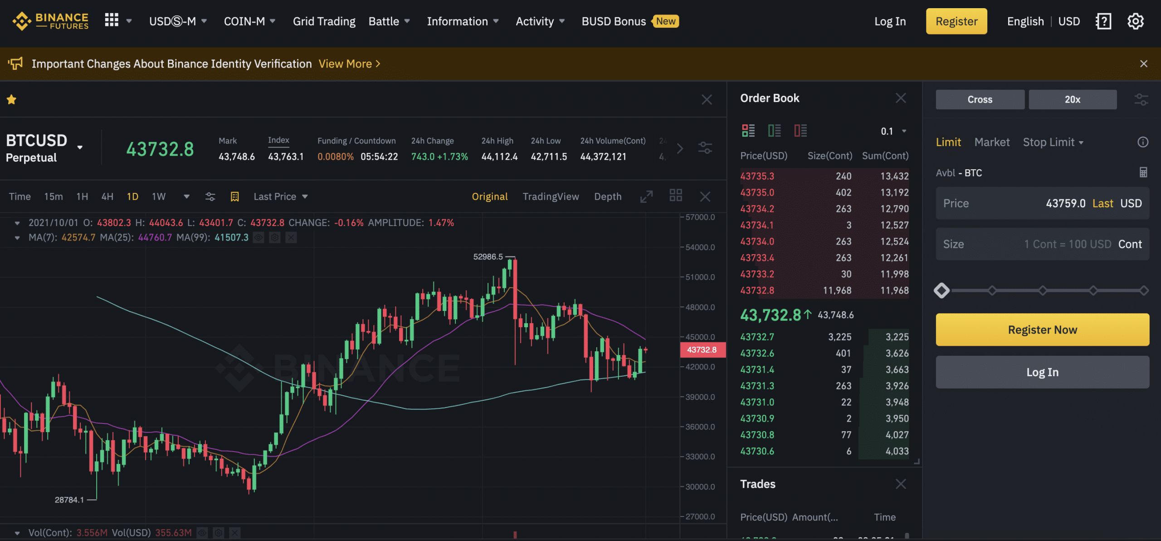Open the Cross margin mode button
Viewport: 1161px width, 541px height.
[980, 99]
